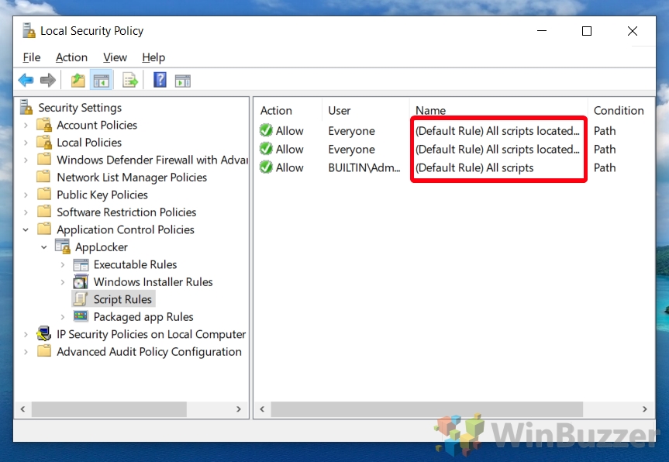This screenshot has width=669, height=462.
Task: Expand Software Restriction Policies node
Action: 26,212
